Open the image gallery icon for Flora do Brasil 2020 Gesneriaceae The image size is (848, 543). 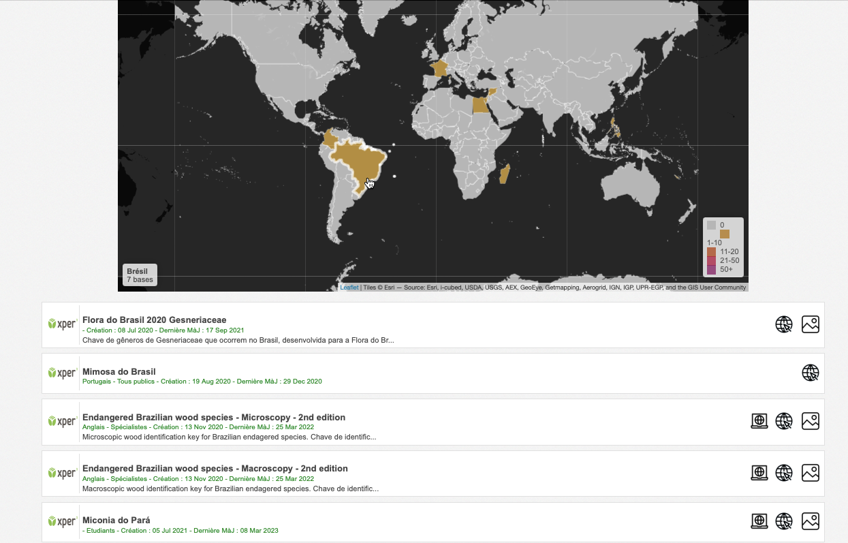coord(810,324)
